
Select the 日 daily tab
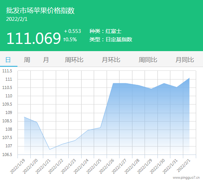(x=8, y=60)
